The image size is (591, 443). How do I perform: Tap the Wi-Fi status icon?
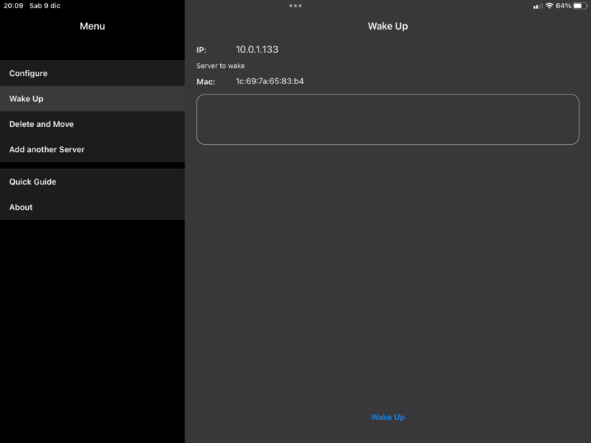(549, 6)
